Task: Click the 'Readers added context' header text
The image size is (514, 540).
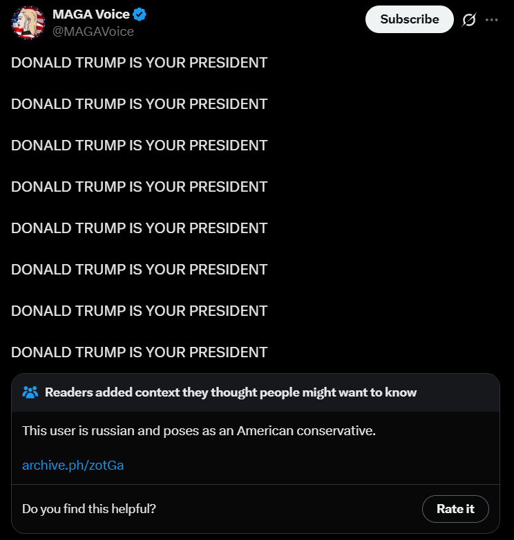Action: [x=231, y=392]
